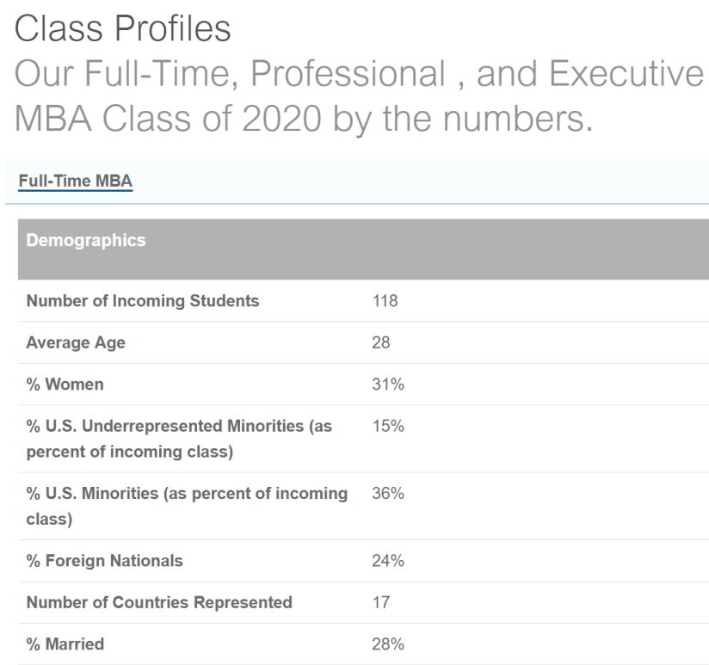Select the Demographics table header
This screenshot has width=709, height=665.
pyautogui.click(x=86, y=241)
